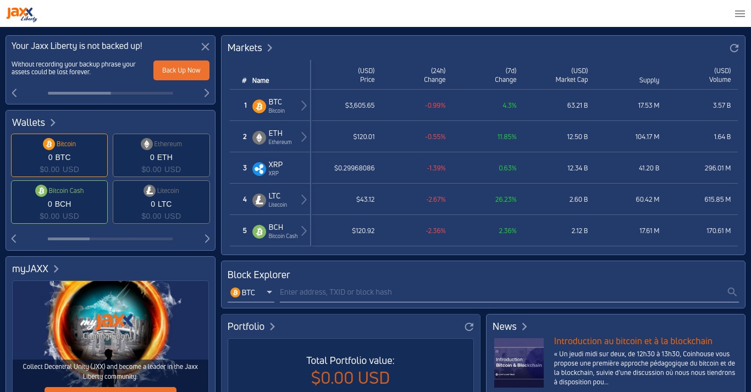Go to next backup banner slide
This screenshot has width=751, height=392.
click(x=207, y=93)
